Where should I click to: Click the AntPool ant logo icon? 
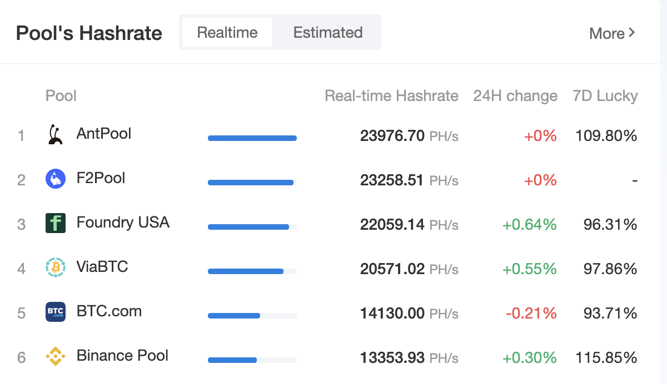[x=55, y=135]
